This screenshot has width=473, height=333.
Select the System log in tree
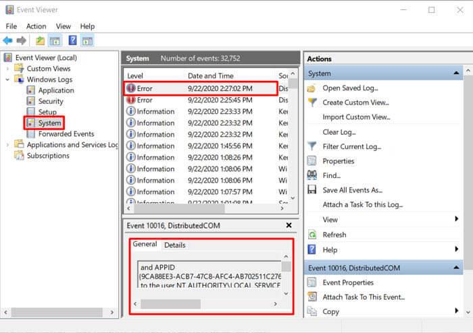(49, 123)
